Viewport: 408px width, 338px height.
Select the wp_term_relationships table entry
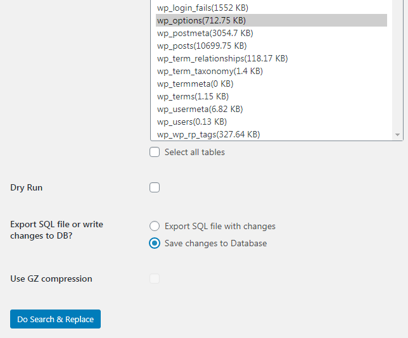pyautogui.click(x=271, y=58)
